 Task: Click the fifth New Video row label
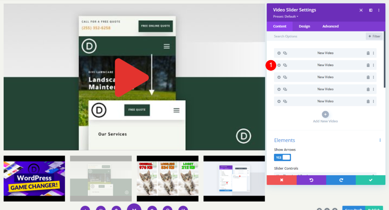click(325, 101)
